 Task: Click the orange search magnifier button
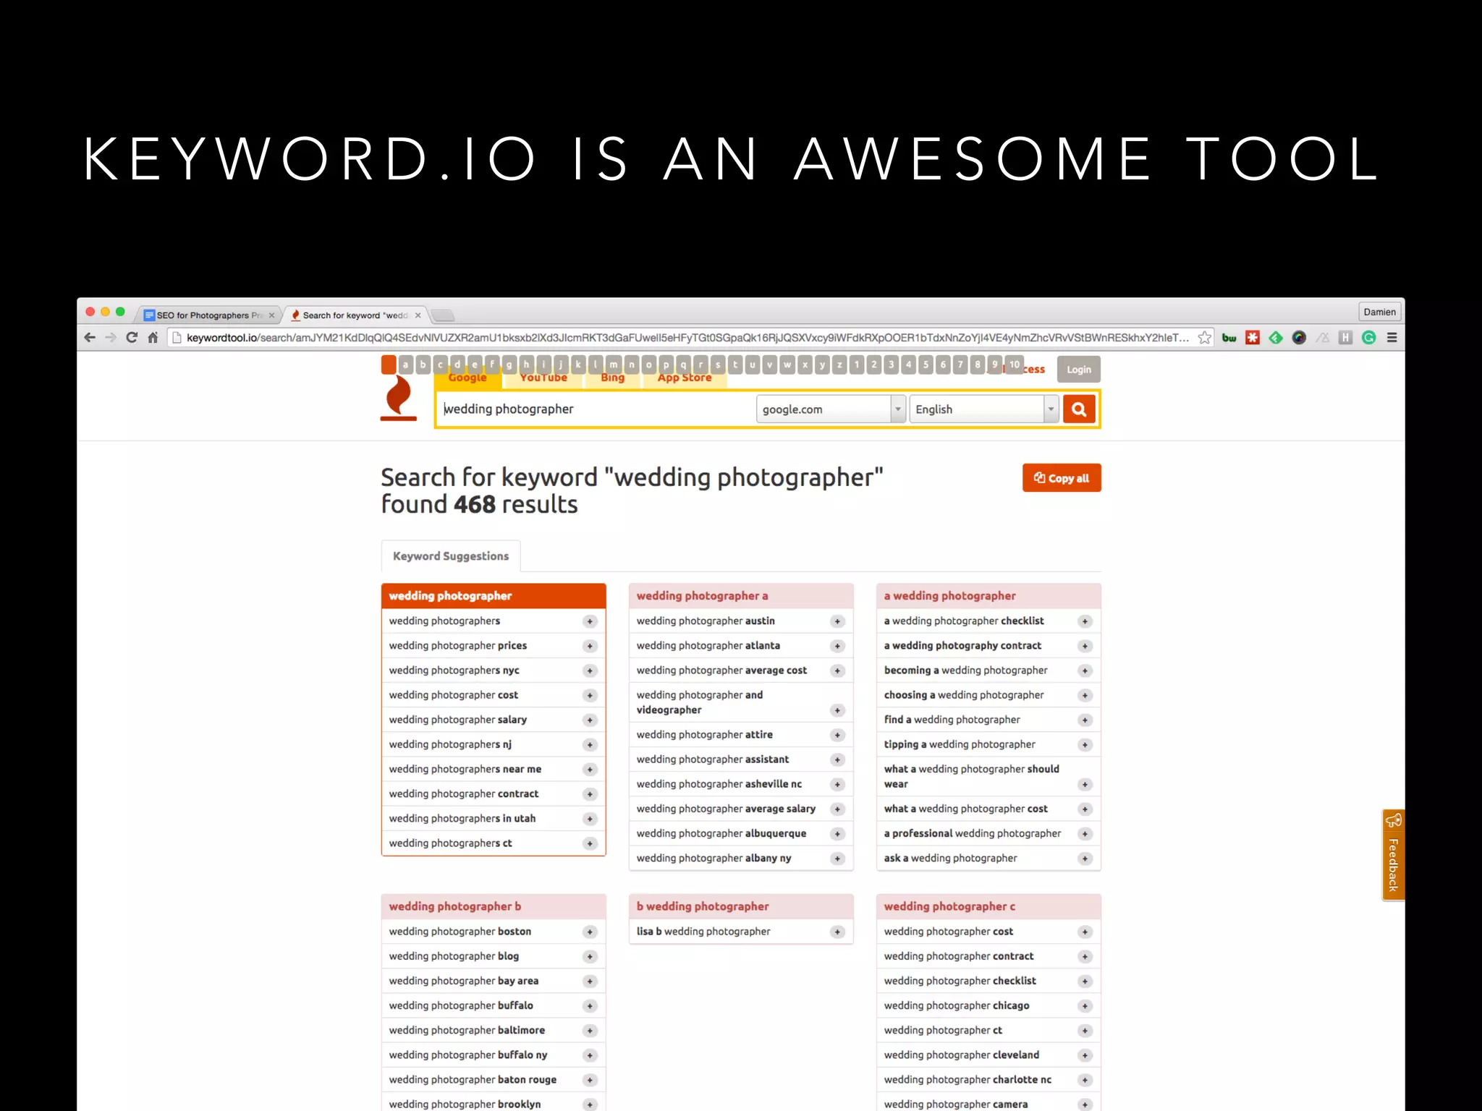tap(1078, 409)
